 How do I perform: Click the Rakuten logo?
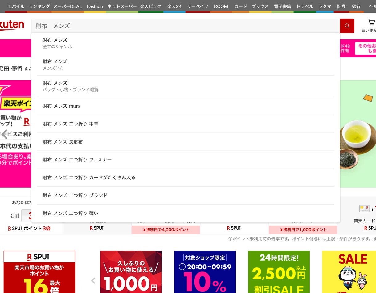[12, 26]
